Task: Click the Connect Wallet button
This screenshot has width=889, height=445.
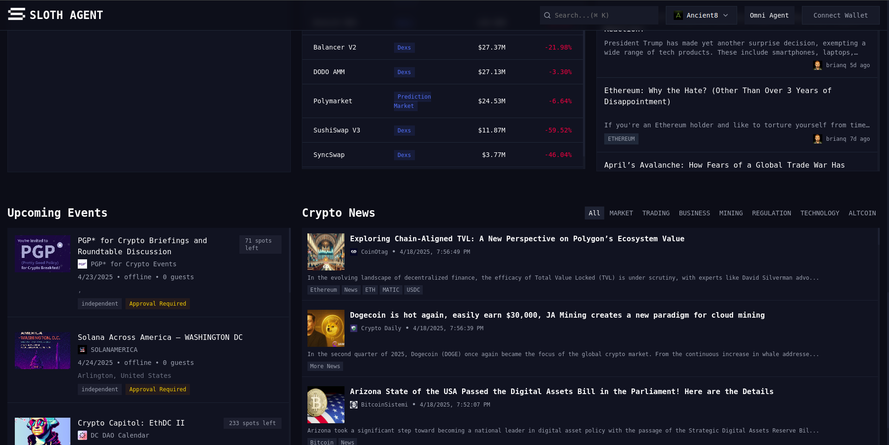Action: tap(840, 15)
